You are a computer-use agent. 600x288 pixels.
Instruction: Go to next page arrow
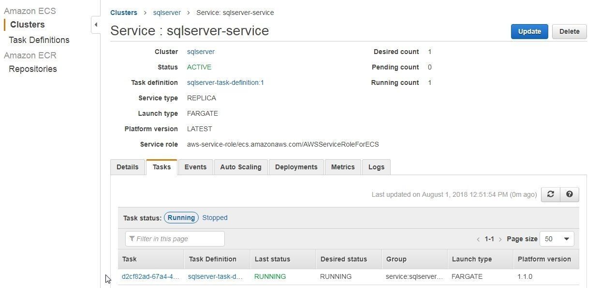pos(500,239)
